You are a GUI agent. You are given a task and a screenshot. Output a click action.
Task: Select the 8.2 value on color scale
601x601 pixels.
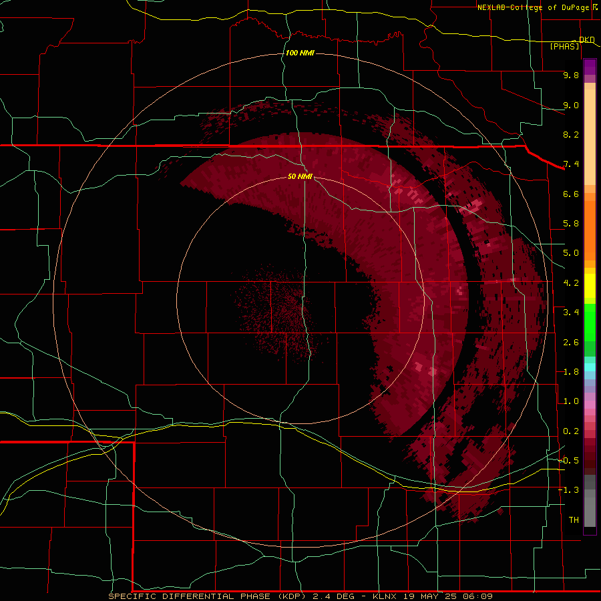571,134
